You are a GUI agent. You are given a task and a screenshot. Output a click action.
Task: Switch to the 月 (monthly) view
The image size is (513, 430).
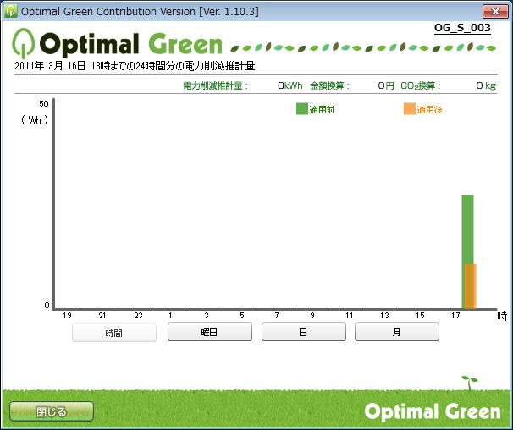[397, 332]
